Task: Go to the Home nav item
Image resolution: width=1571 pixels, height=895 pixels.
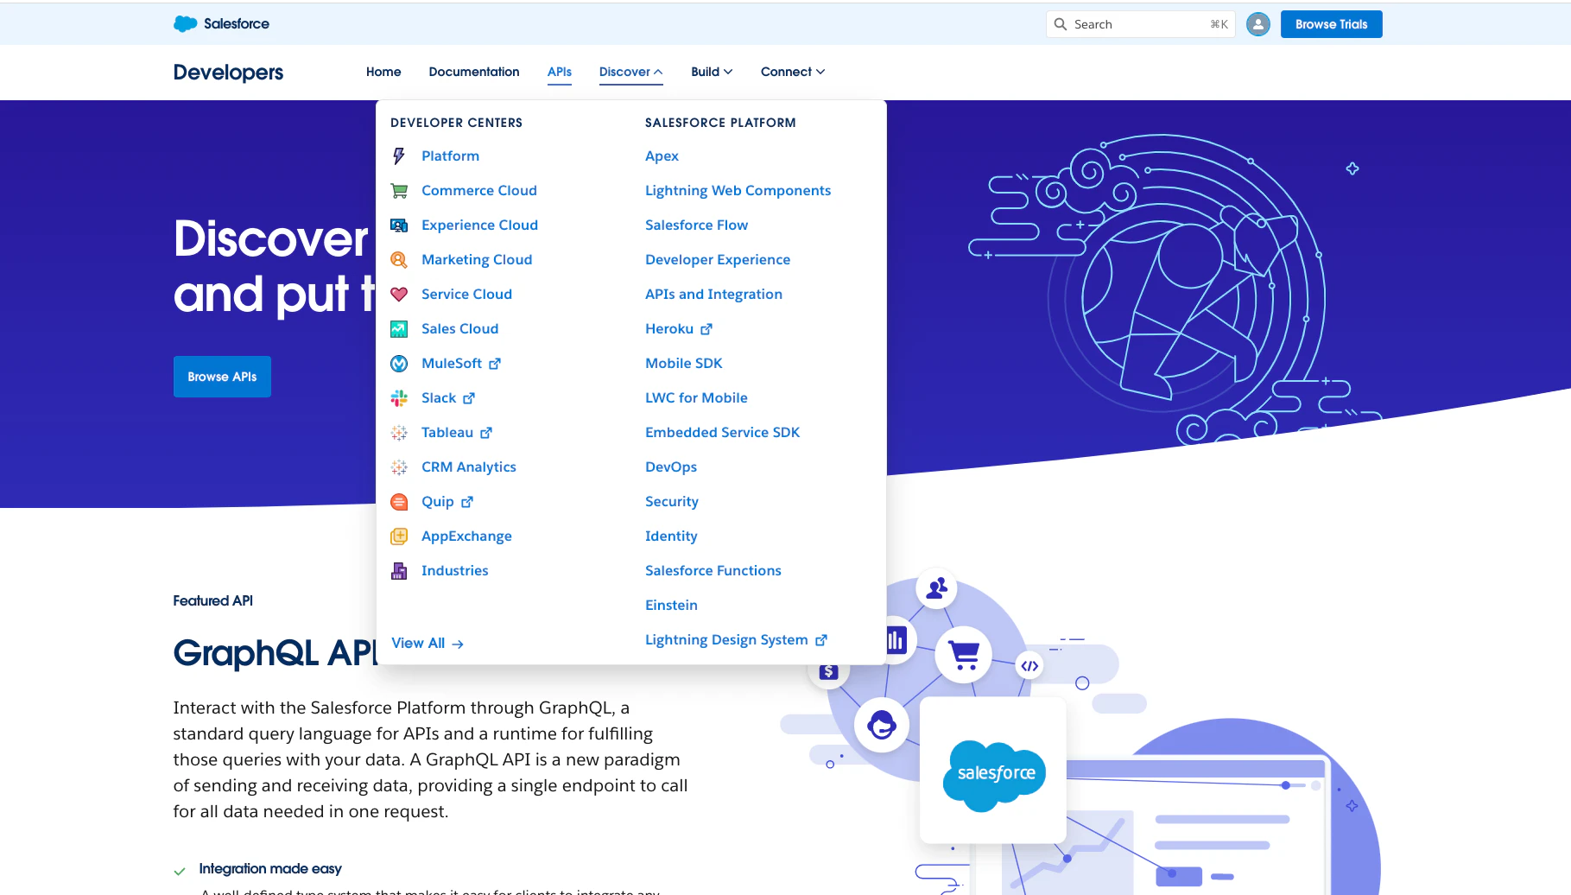Action: [383, 72]
